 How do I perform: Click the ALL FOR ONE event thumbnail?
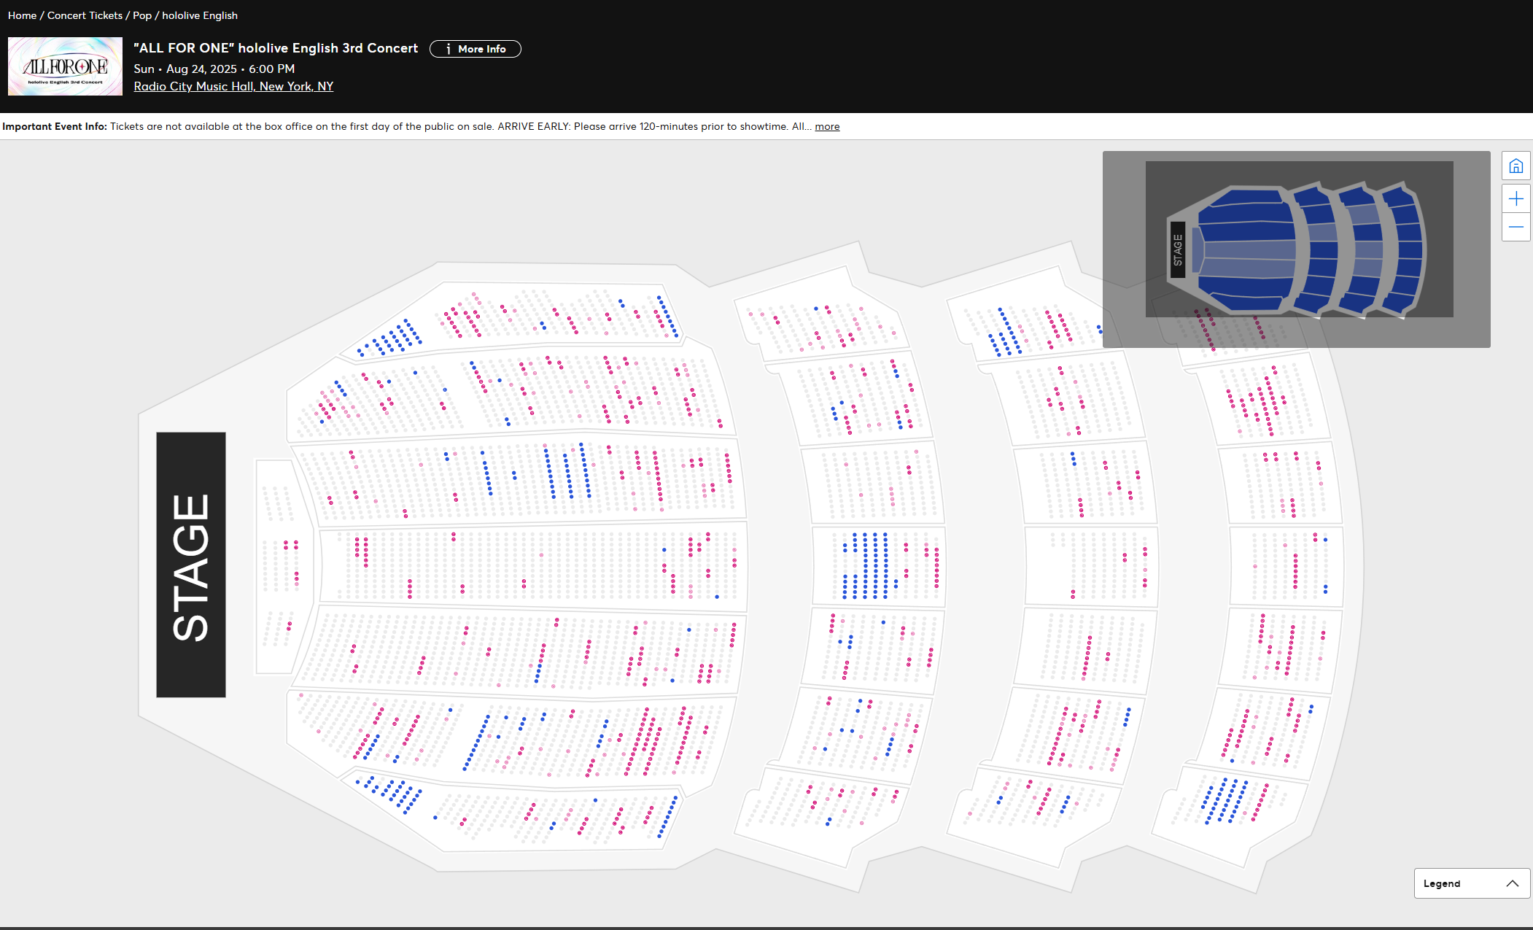[x=65, y=66]
